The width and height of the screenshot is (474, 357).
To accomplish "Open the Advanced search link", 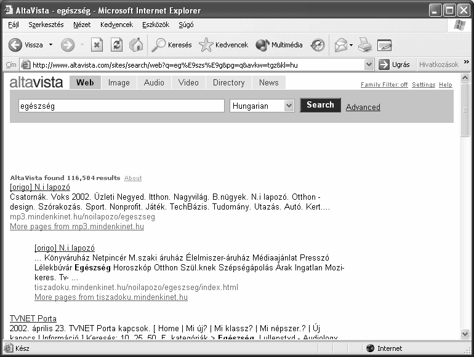I will coord(363,107).
